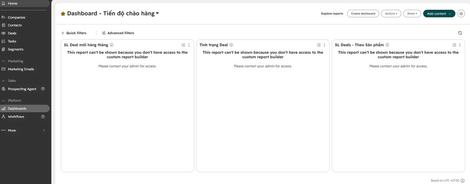Click the upgrade badge beside Workflows
This screenshot has width=470, height=184.
(x=43, y=117)
